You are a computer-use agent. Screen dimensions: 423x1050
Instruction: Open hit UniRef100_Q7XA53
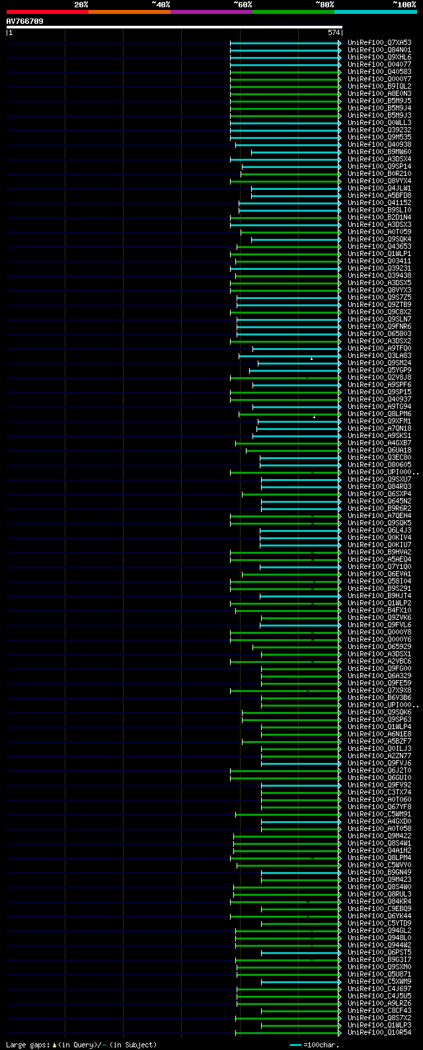(379, 42)
